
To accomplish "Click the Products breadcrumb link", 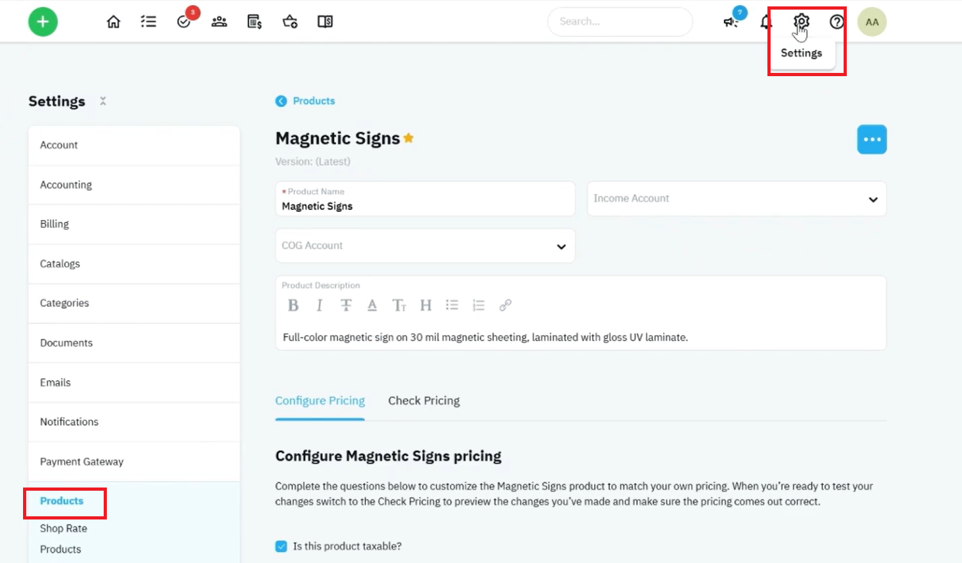I will (x=314, y=101).
